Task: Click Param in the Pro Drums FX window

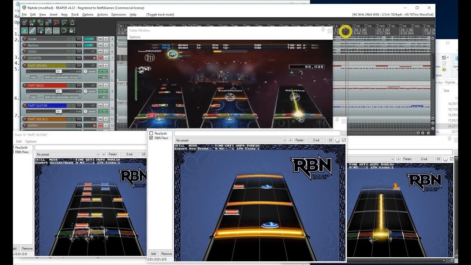Action: pyautogui.click(x=300, y=140)
